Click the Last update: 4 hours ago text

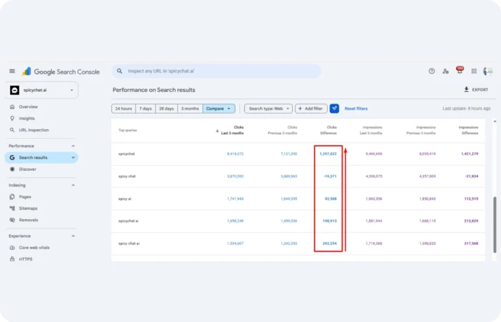click(466, 108)
